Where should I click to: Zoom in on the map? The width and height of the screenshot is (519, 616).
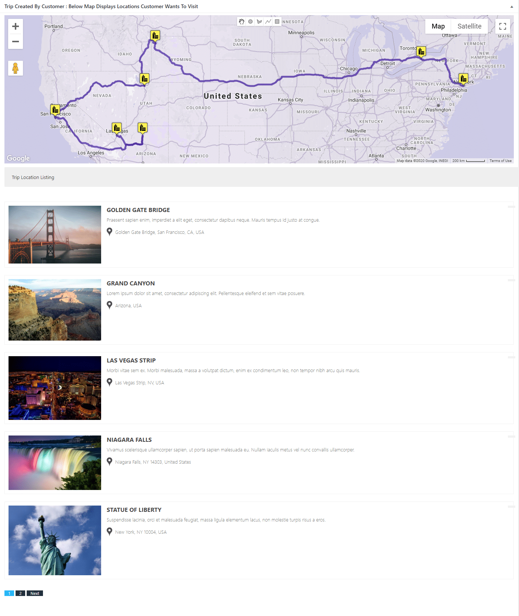pyautogui.click(x=16, y=26)
